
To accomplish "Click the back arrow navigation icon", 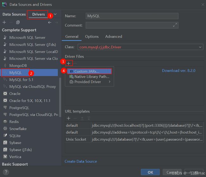I will point(50,22).
